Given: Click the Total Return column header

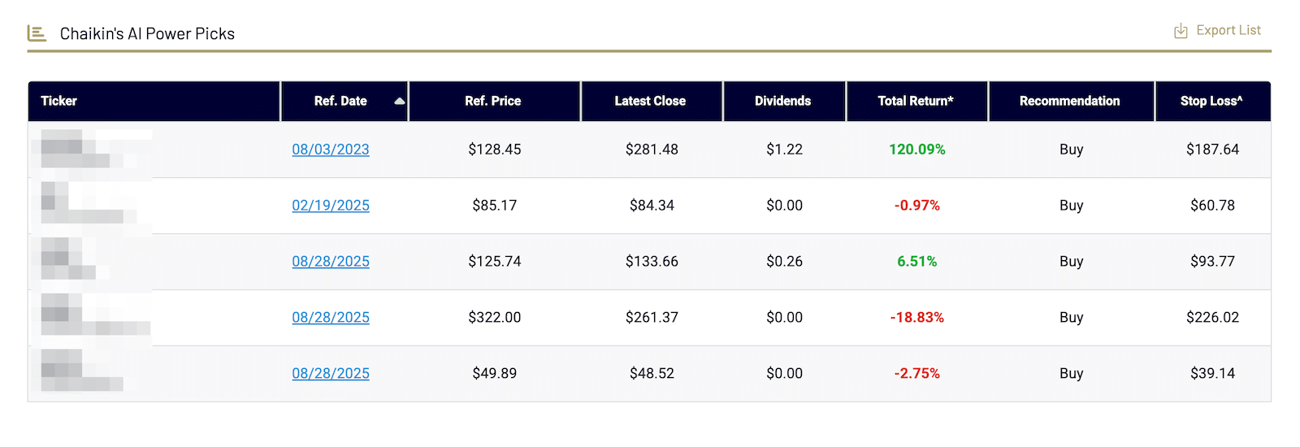Looking at the screenshot, I should coord(915,101).
